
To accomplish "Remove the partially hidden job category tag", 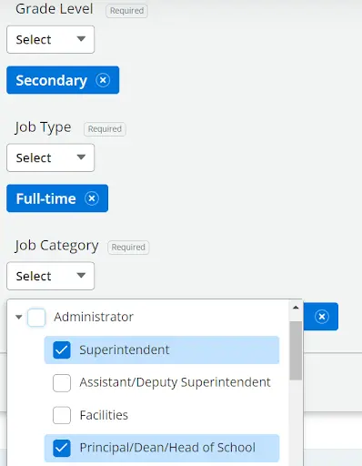I will [322, 317].
